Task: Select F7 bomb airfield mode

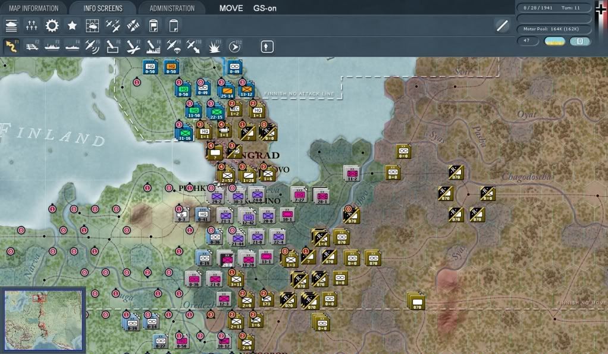Action: pyautogui.click(x=133, y=46)
